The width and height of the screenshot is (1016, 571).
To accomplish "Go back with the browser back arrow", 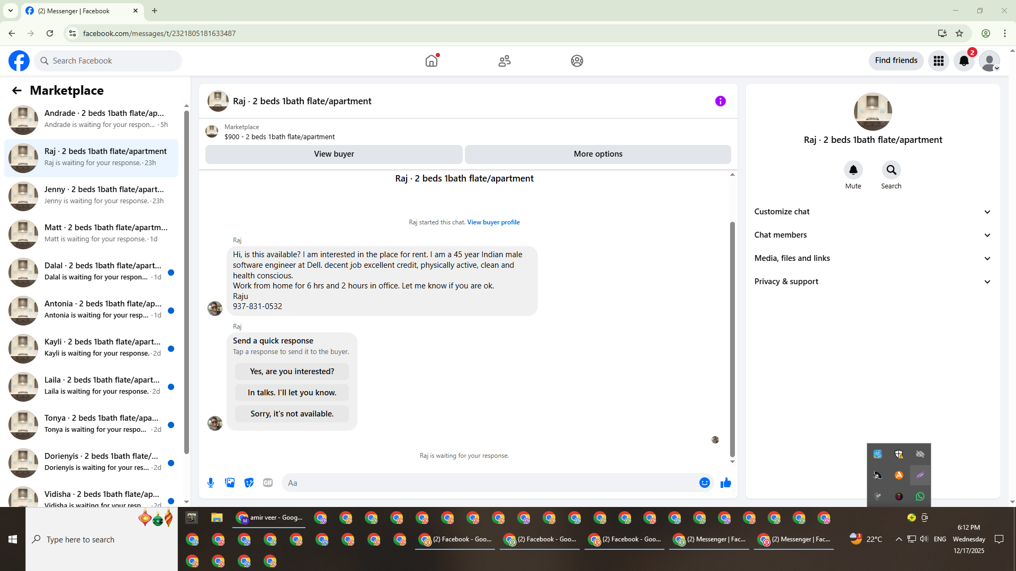I will point(12,33).
